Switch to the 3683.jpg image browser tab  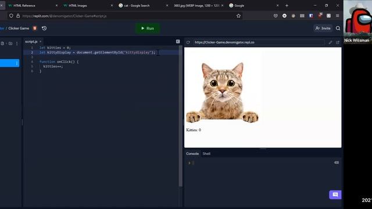(196, 5)
